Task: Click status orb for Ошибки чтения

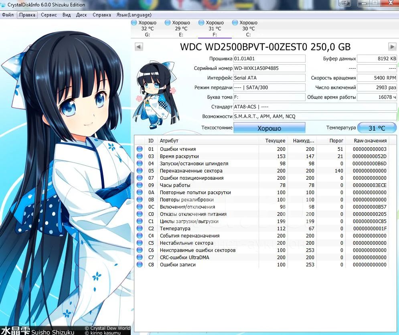Action: point(140,149)
